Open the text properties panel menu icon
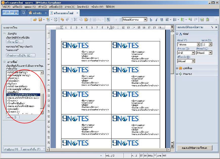The image size is (220, 159). click(x=212, y=27)
